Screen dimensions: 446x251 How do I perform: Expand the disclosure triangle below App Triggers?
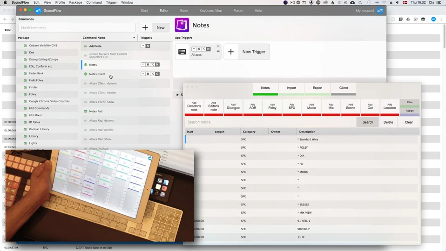[x=177, y=95]
